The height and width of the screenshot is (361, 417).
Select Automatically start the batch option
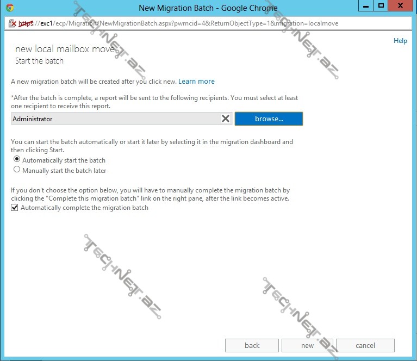17,160
